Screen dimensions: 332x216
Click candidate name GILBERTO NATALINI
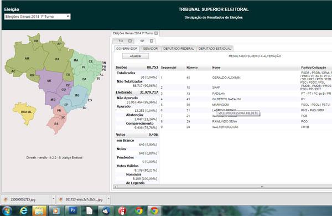[226, 99]
